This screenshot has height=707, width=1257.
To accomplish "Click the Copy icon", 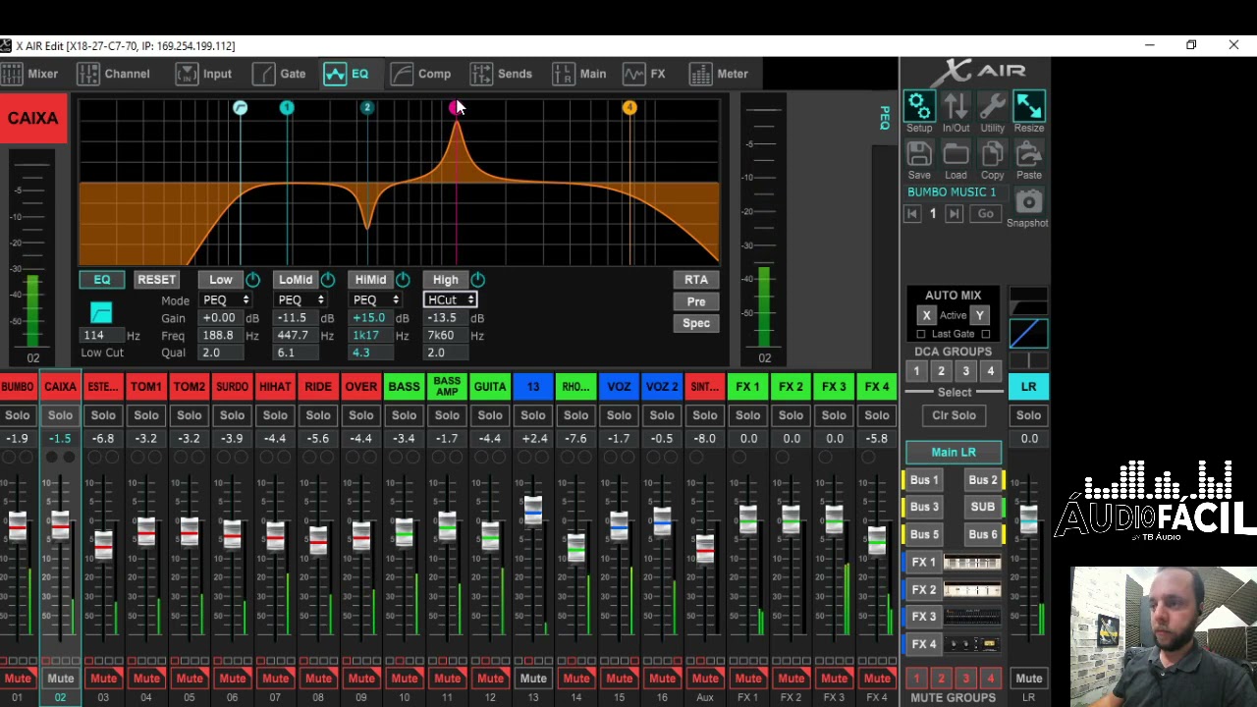I will (x=992, y=154).
